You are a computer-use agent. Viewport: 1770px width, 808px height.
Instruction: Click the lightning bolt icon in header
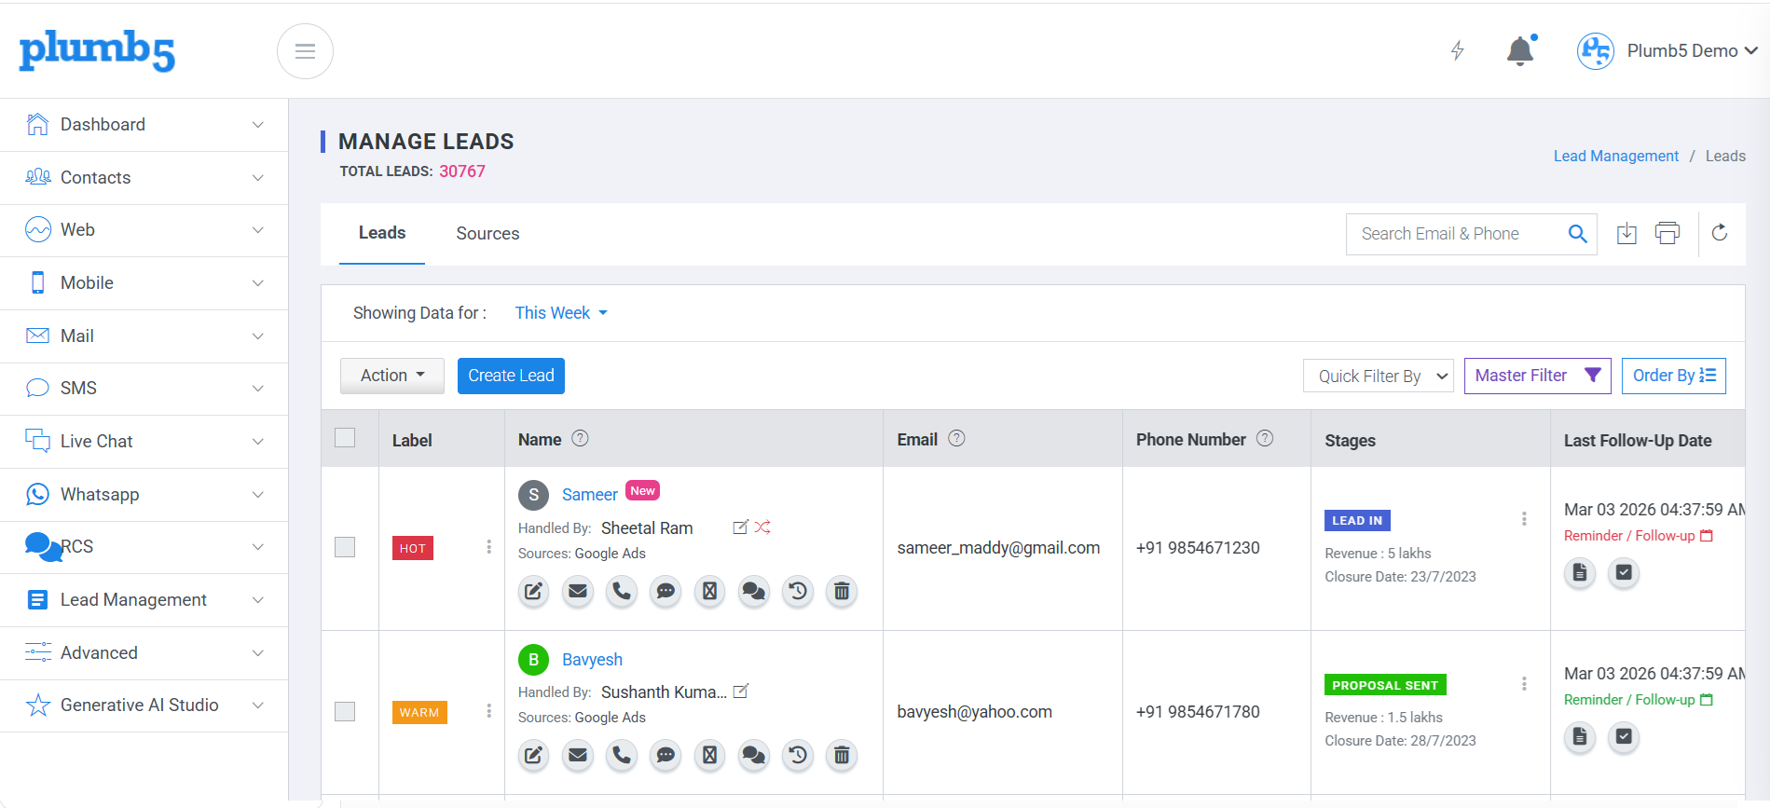click(x=1458, y=50)
